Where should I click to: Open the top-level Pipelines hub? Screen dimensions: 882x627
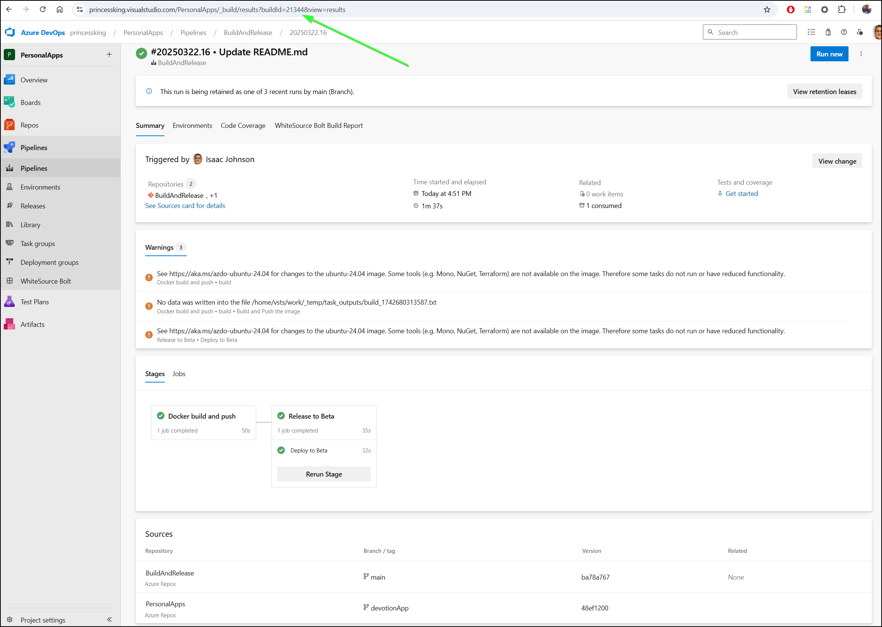tap(60, 147)
